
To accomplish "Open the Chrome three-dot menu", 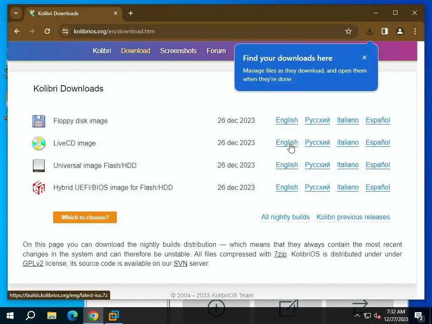I will click(x=415, y=31).
